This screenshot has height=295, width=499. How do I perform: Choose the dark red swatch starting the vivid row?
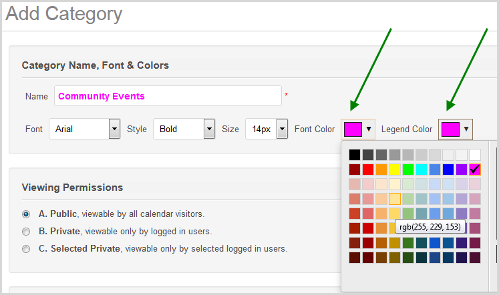355,170
